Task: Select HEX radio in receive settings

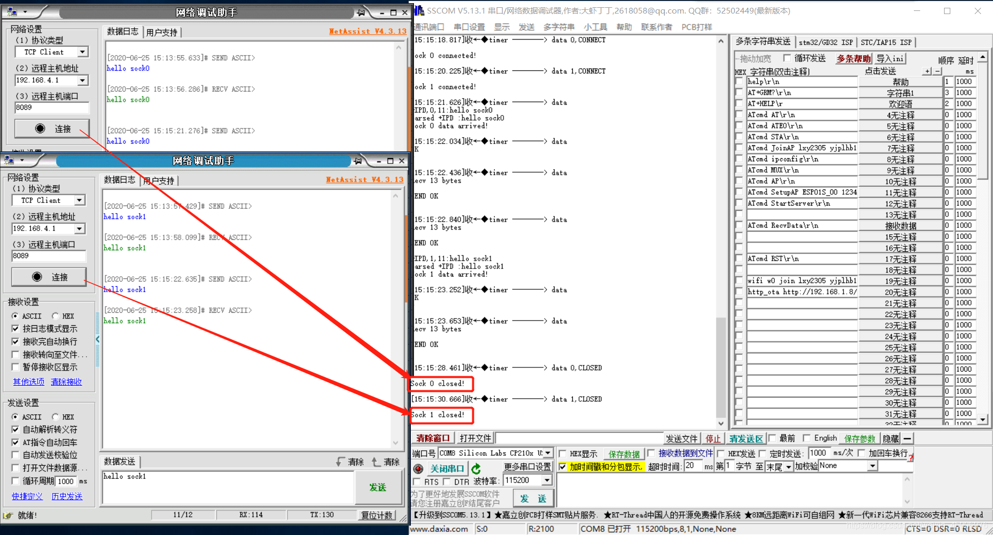Action: (x=55, y=316)
